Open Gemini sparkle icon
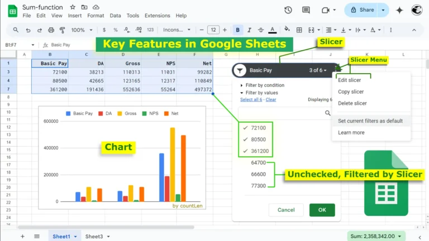This screenshot has width=429, height=241. (399, 10)
